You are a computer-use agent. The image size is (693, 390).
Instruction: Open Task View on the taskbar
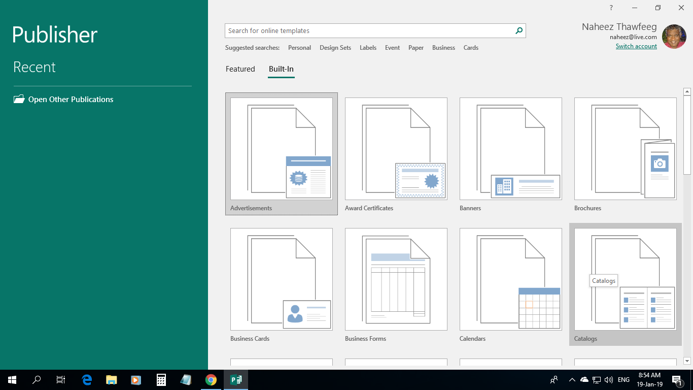(61, 380)
